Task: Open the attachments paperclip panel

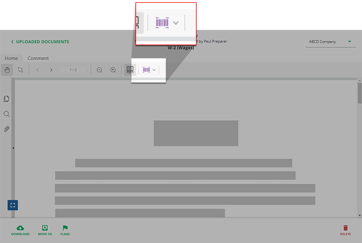Action: click(7, 129)
